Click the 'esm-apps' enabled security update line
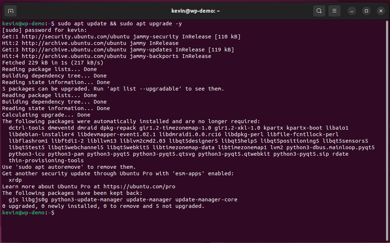Viewport: 390px width, 243px height. coord(118,173)
